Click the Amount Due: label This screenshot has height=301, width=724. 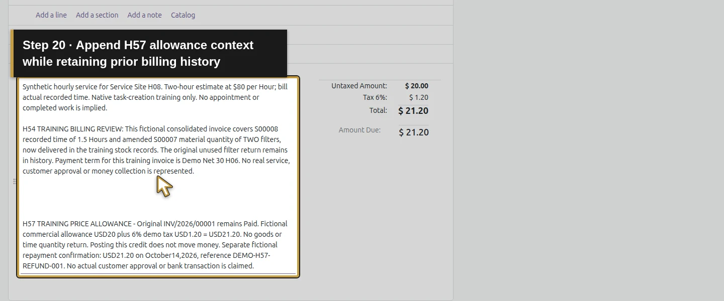(x=359, y=130)
